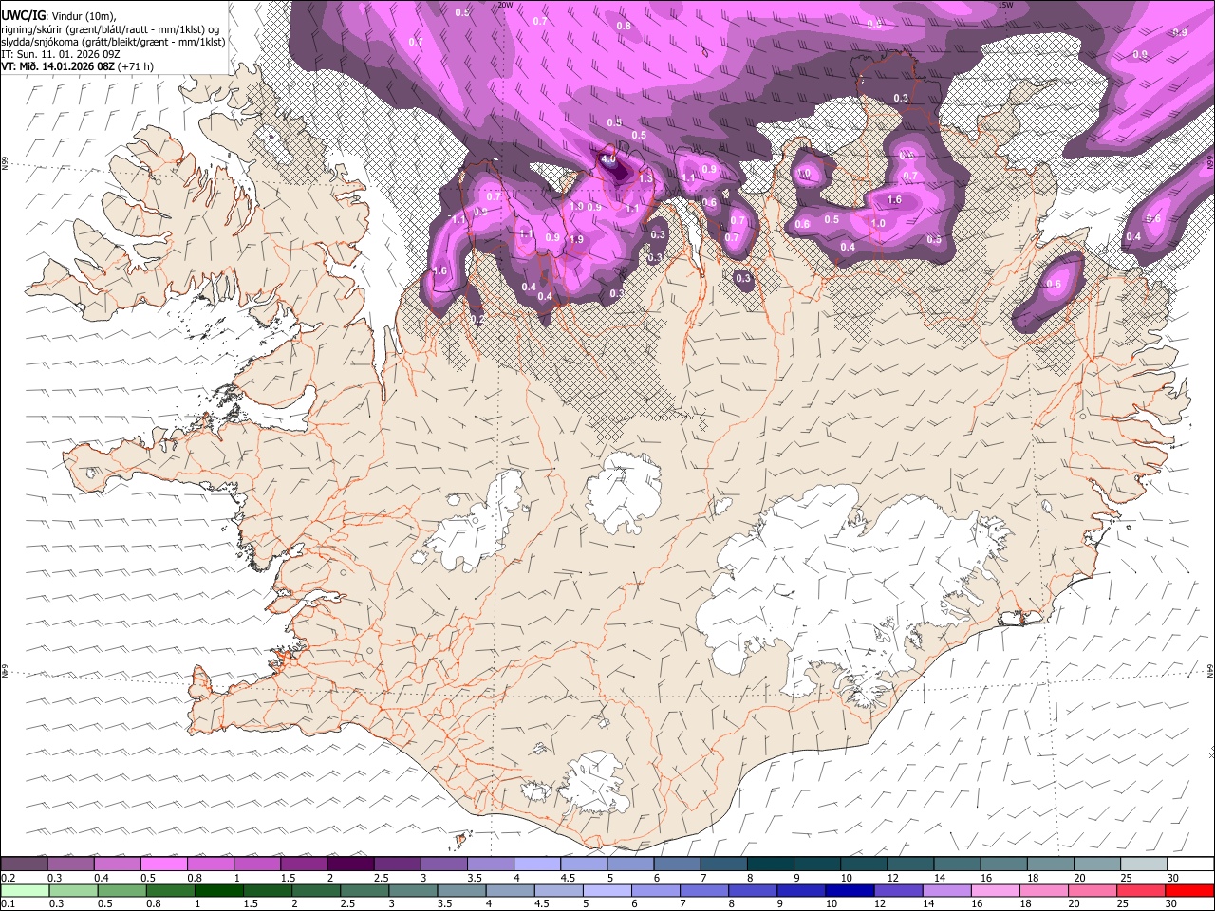Click the '18' number under the upper legend row

click(x=1033, y=878)
